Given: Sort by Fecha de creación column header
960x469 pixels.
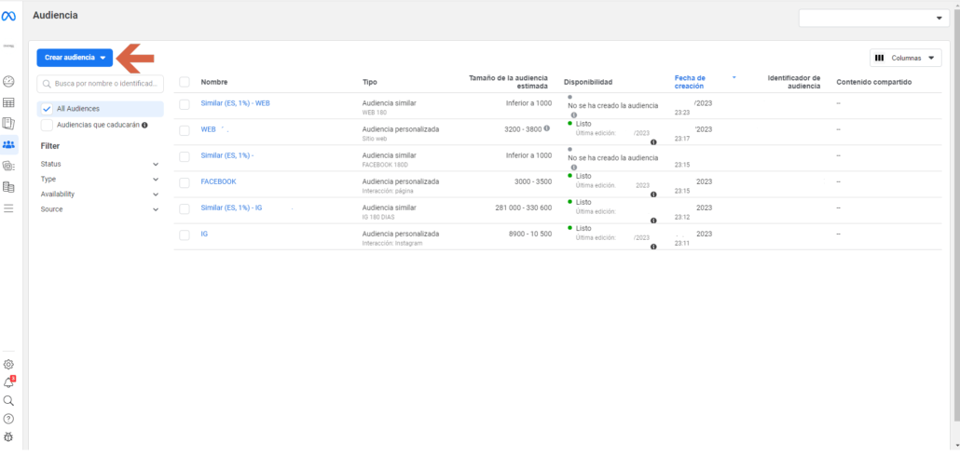Looking at the screenshot, I should click(690, 82).
